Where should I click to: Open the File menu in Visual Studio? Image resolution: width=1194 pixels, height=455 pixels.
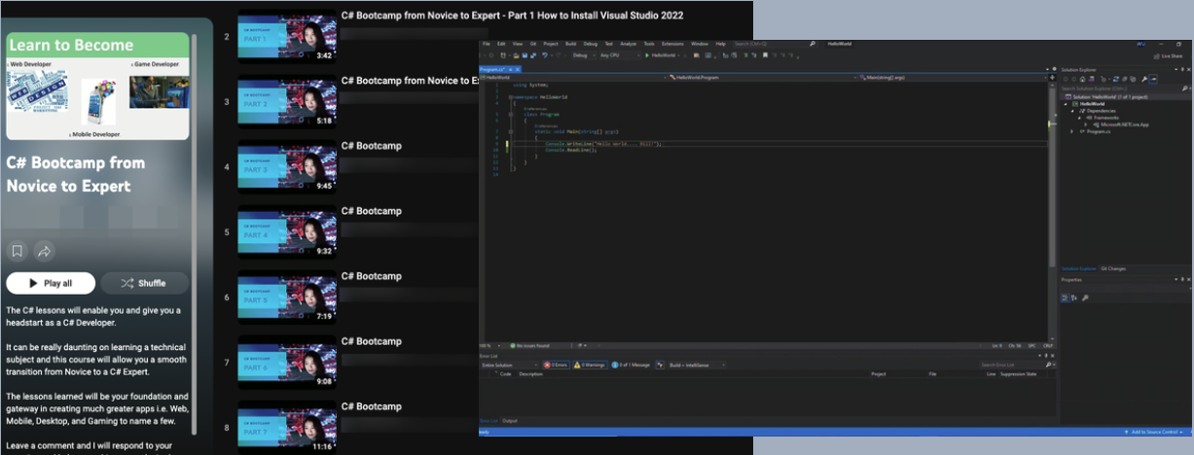click(x=486, y=44)
